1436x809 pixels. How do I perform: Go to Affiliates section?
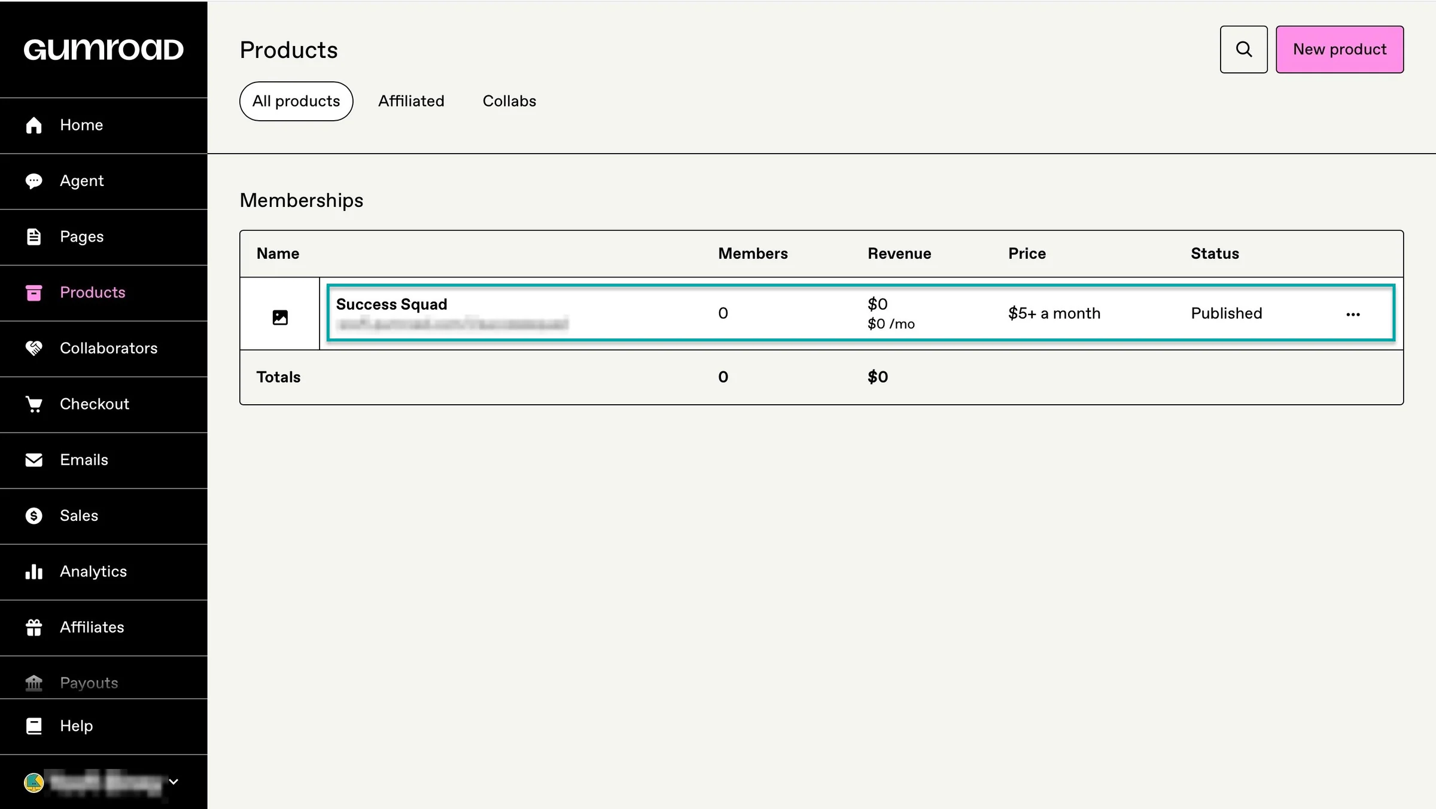point(104,627)
